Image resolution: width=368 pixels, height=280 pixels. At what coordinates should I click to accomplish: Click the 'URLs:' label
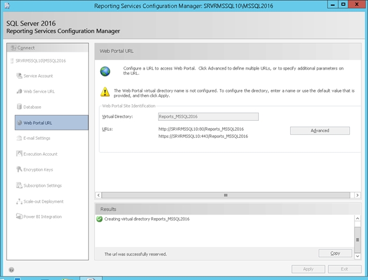click(107, 129)
